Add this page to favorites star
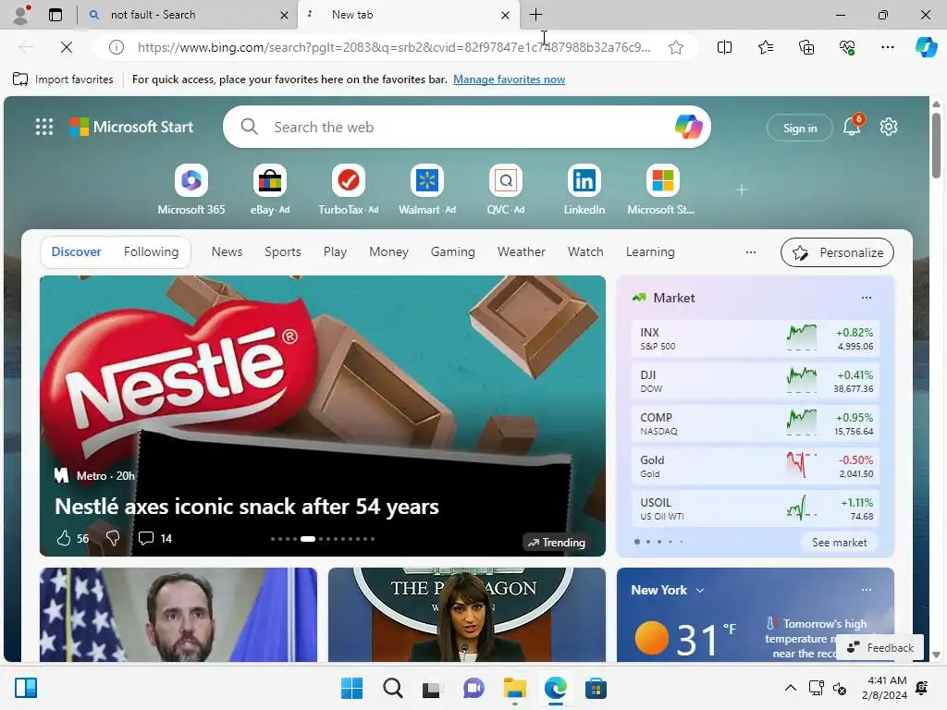This screenshot has height=710, width=947. 676,47
